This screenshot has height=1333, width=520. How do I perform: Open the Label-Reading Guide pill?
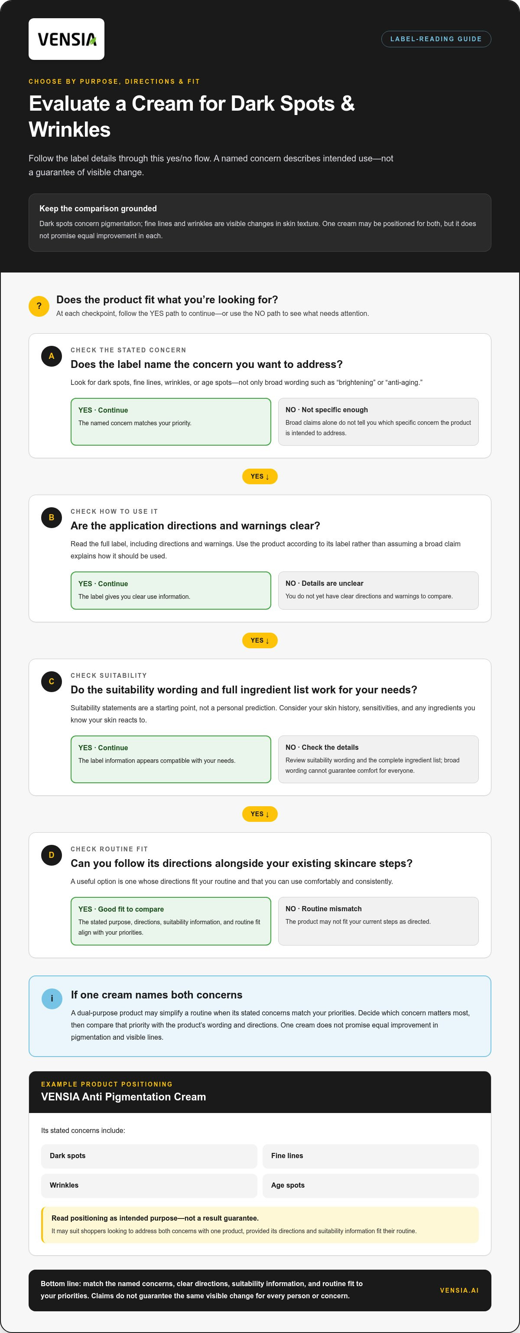tap(436, 39)
